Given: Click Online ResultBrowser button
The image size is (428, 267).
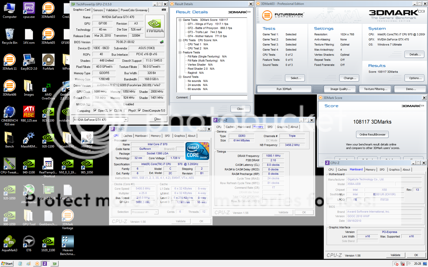Looking at the screenshot, I should pyautogui.click(x=372, y=135).
